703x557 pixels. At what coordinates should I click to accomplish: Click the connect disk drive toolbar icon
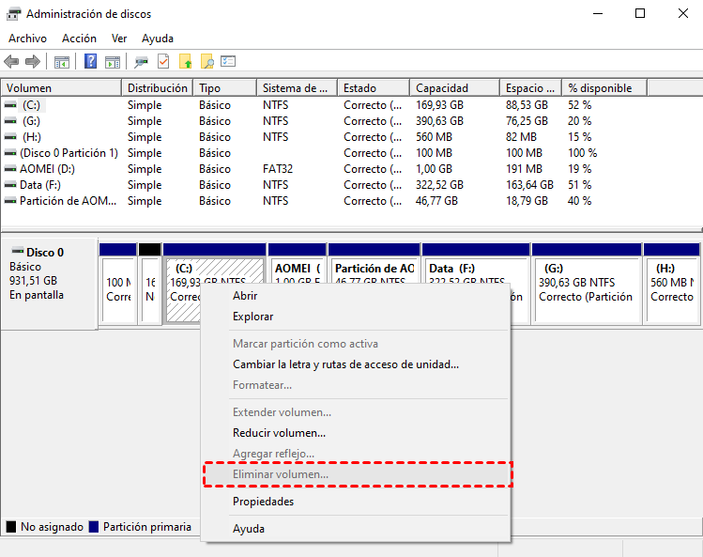coord(141,62)
